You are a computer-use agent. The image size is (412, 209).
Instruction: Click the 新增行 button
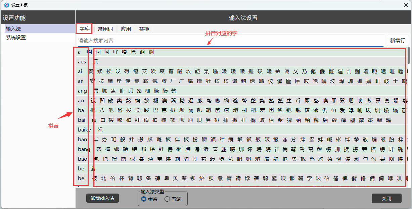coord(398,40)
